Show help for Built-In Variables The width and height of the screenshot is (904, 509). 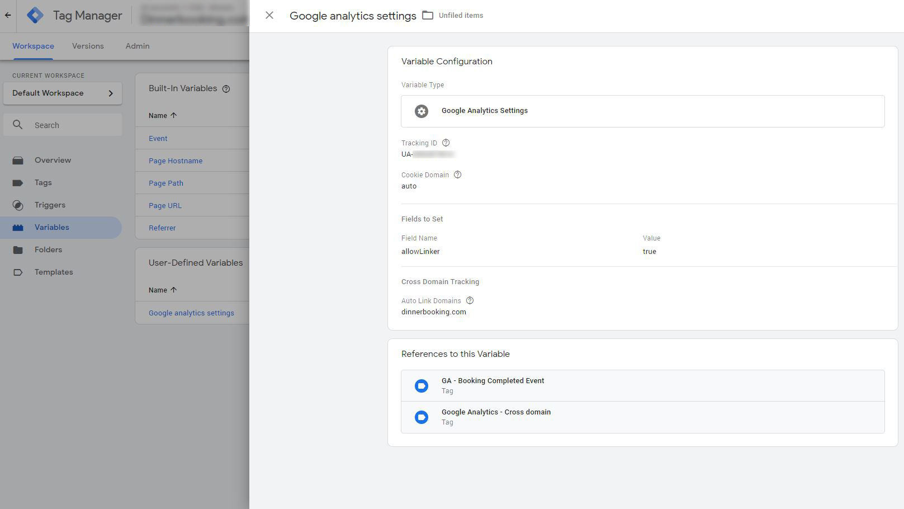coord(226,89)
